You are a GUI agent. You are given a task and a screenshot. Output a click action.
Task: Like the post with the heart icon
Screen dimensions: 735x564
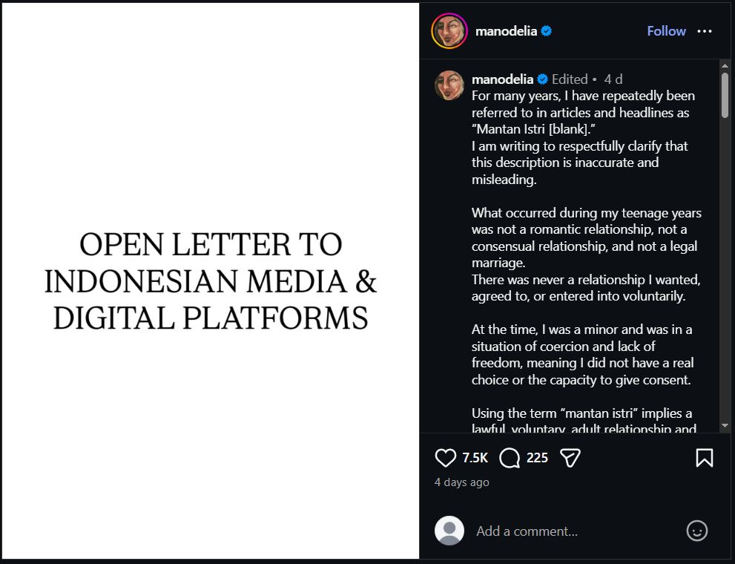pos(445,458)
